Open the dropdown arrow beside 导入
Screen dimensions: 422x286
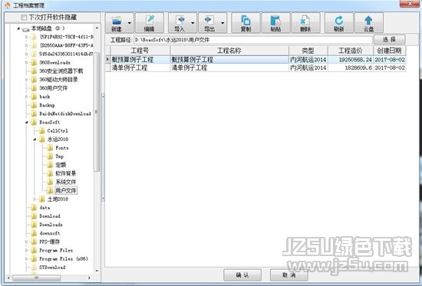click(193, 23)
